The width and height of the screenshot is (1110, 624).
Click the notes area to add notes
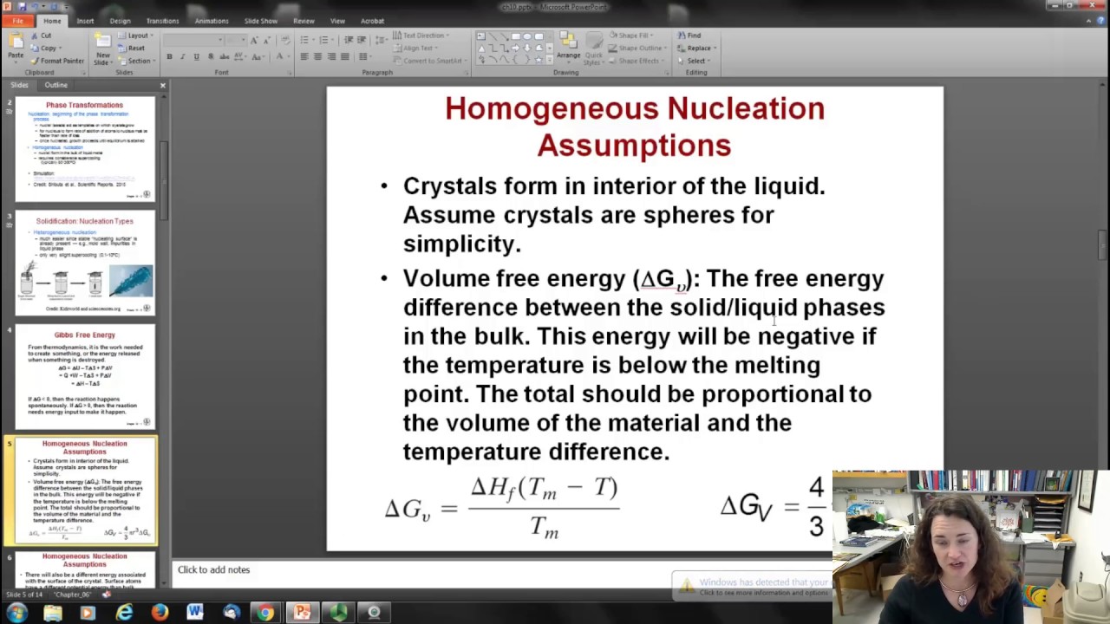[503, 570]
